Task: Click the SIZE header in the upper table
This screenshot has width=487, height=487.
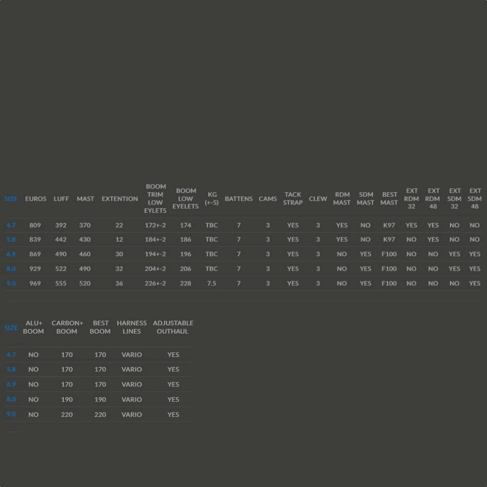Action: 11,199
